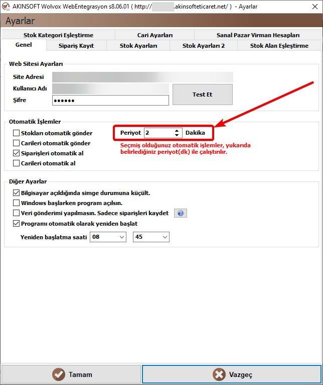Switch to Stok Kategori Eşleştirme tab
This screenshot has width=323, height=385.
58,35
